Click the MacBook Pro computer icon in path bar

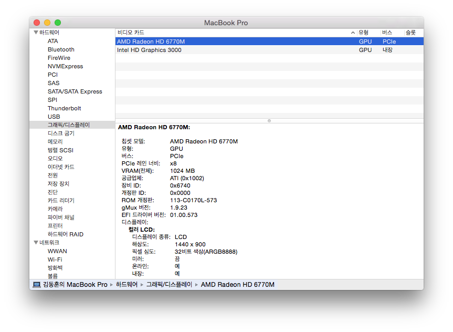point(37,285)
